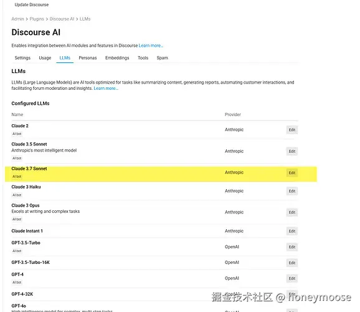360x312 pixels.
Task: Click the Admin breadcrumb link
Action: 17,19
